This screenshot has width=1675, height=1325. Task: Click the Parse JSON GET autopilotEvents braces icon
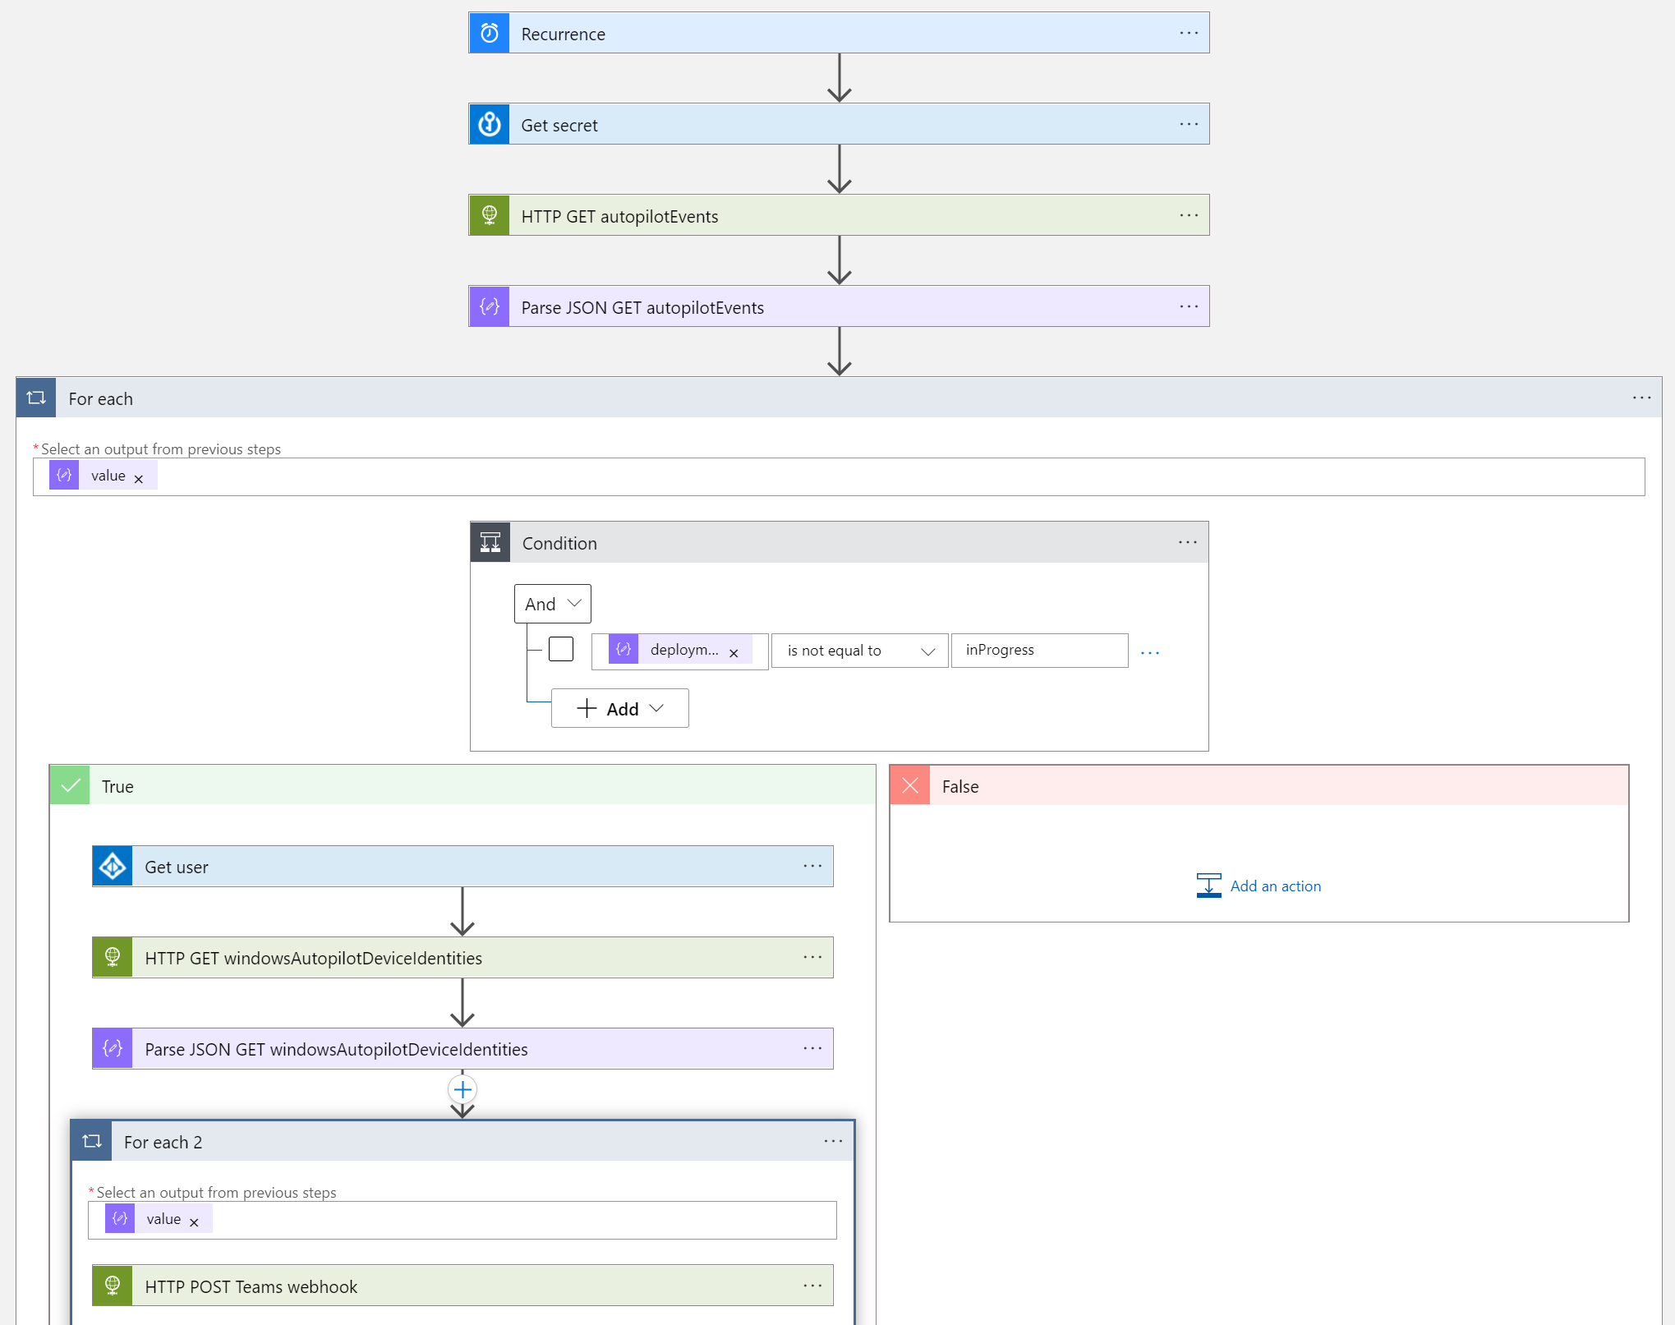point(489,306)
